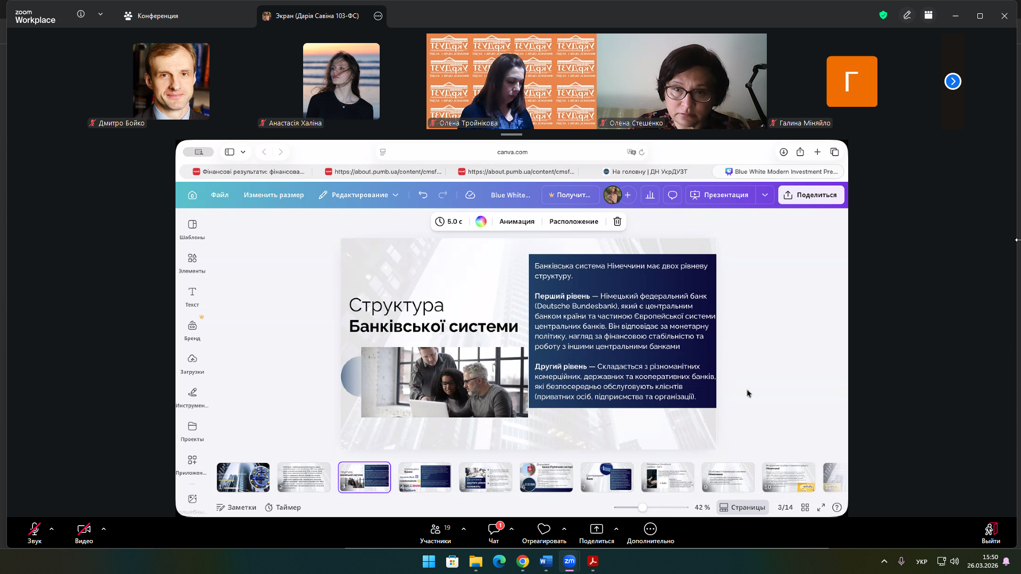Show next participants with blue arrow
The height and width of the screenshot is (574, 1021).
click(952, 81)
